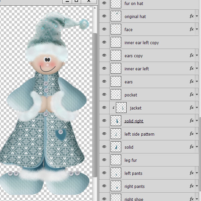Expand effects list for 'ears copy' layer

[x=197, y=55]
